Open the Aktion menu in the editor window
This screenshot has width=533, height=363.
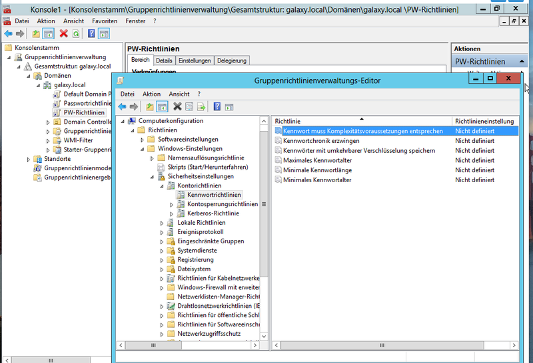pos(151,94)
